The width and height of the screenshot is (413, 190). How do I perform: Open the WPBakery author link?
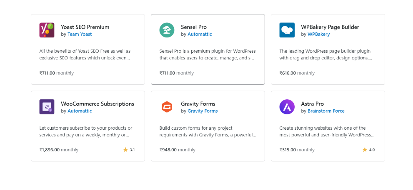319,34
